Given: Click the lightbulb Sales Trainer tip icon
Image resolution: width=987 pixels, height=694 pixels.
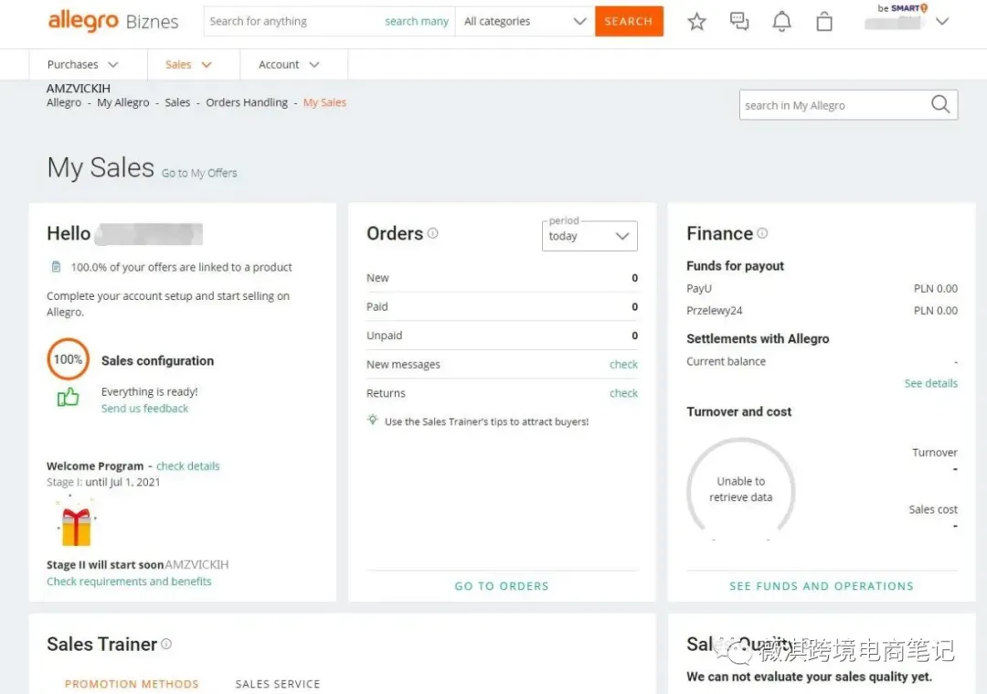Looking at the screenshot, I should coord(373,420).
